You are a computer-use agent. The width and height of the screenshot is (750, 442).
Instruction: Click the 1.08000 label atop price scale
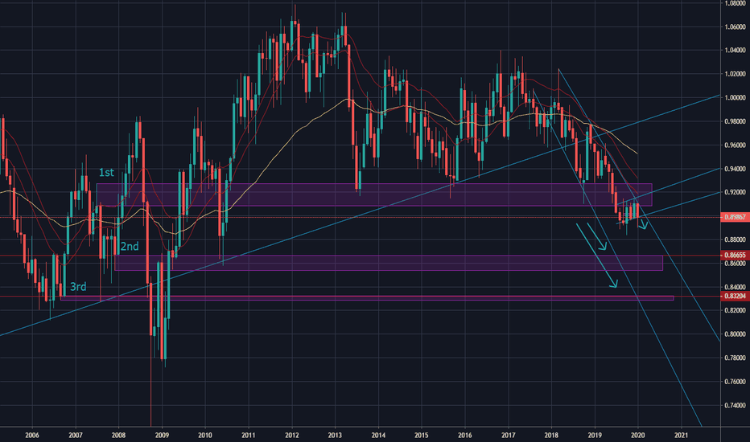coord(736,3)
